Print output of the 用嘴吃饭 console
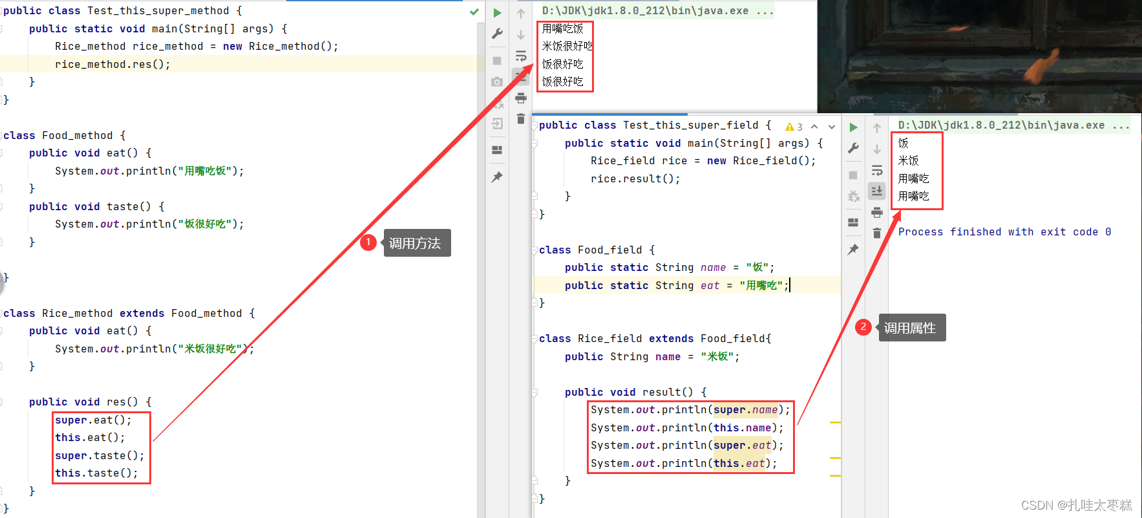The width and height of the screenshot is (1142, 518). pos(521,98)
